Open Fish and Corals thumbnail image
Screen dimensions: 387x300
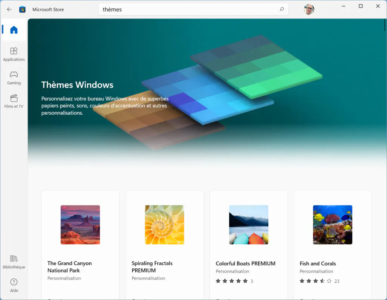[333, 225]
